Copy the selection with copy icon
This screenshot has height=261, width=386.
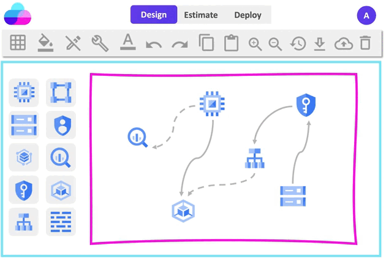coord(206,42)
